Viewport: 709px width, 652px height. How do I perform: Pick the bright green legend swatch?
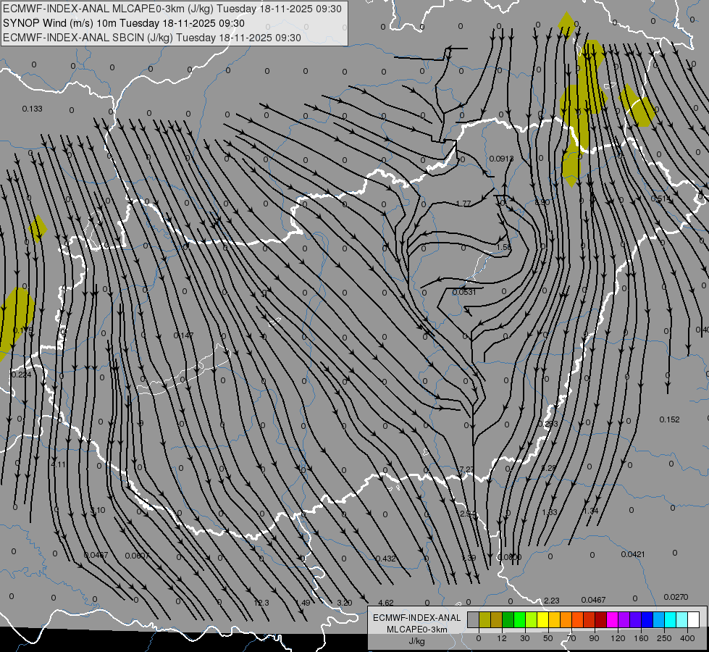pyautogui.click(x=519, y=619)
